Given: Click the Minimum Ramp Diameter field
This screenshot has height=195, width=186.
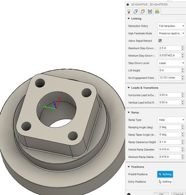Looking at the screenshot, I should click(x=169, y=157).
